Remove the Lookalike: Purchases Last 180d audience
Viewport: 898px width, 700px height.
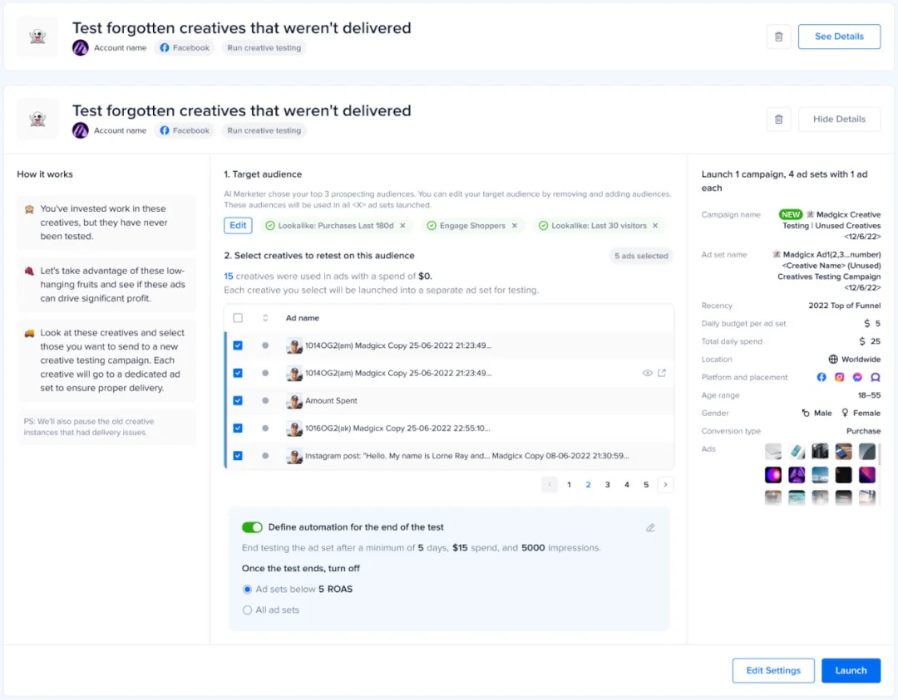pyautogui.click(x=402, y=226)
